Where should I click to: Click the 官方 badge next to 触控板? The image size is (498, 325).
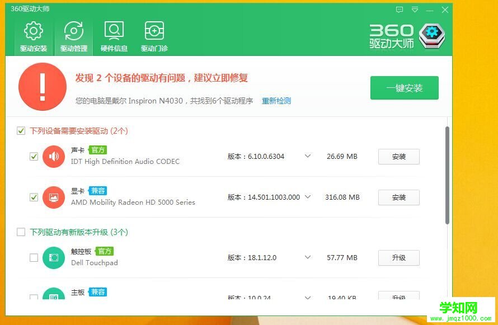[105, 251]
